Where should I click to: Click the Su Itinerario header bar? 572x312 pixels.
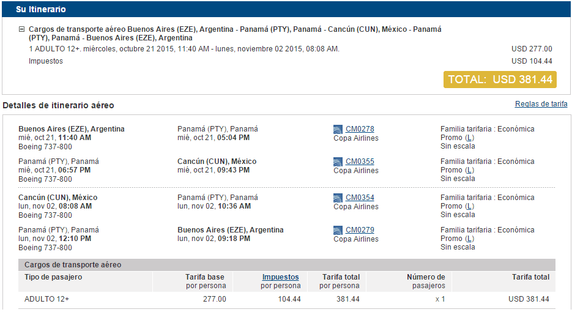(x=286, y=9)
